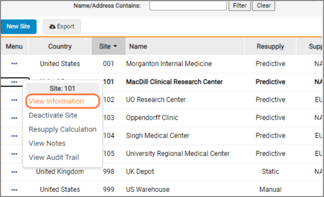Open View Audit Trail menu option
This screenshot has height=197, width=324.
[54, 157]
